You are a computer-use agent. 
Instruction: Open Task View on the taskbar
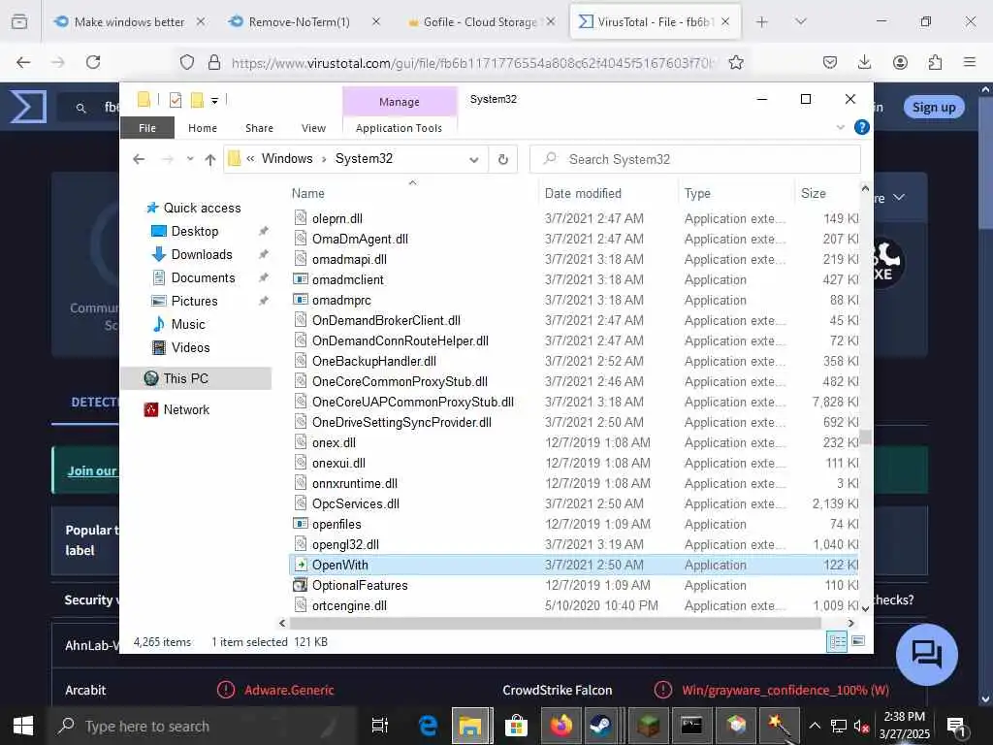[380, 726]
